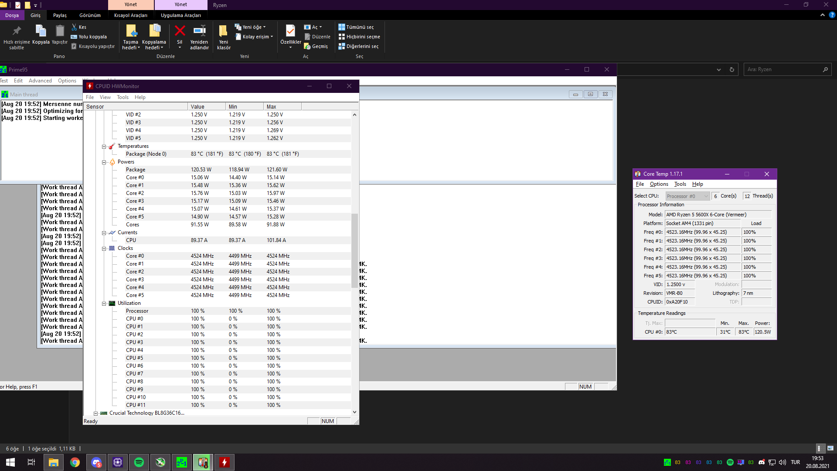The image size is (837, 471).
Task: Click Düzenle in the Aç group
Action: coord(317,37)
